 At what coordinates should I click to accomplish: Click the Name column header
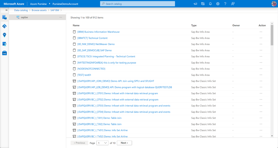tap(76, 25)
